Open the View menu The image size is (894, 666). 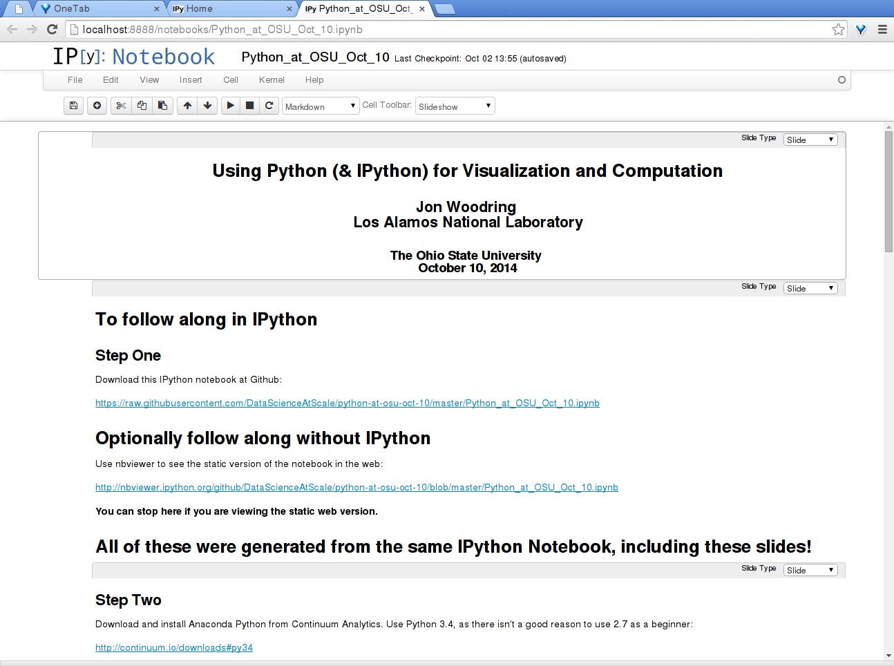point(149,80)
